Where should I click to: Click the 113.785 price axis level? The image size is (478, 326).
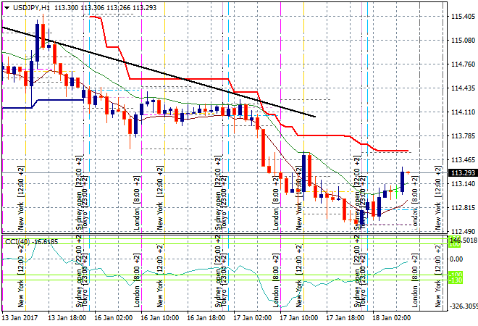pyautogui.click(x=461, y=136)
